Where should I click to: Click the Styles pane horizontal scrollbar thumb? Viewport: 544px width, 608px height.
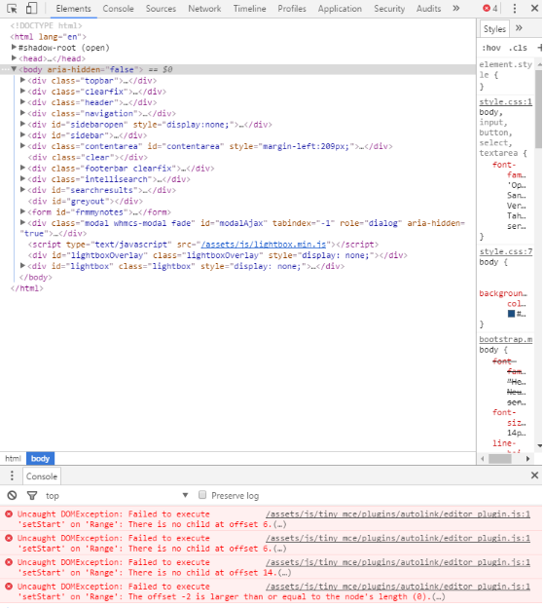[500, 459]
